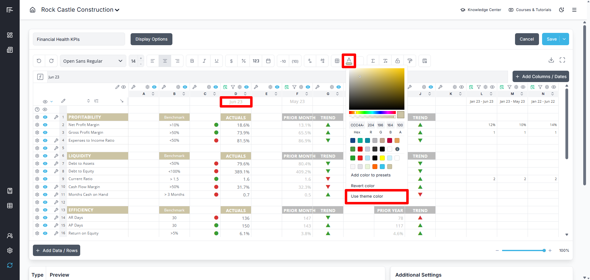Toggle visibility of column B
The image size is (590, 280).
185,87
